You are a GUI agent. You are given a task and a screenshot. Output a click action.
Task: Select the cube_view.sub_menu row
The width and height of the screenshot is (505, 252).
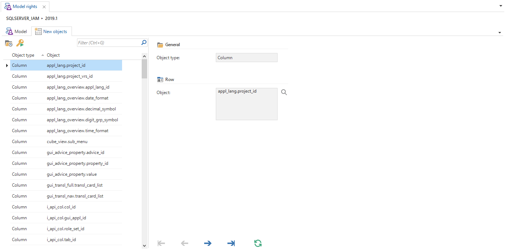click(67, 142)
